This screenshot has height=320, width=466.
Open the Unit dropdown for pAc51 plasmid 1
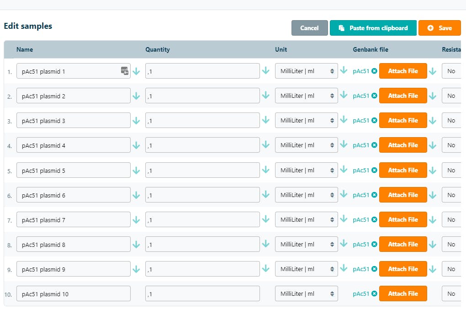coord(306,71)
